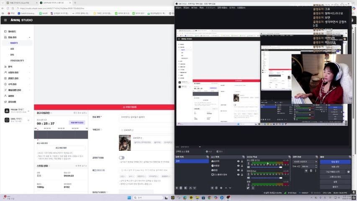Image resolution: width=357 pixels, height=201 pixels.
Task: Expand 채널/권한 관리 section in sidebar
Action: pos(30,90)
